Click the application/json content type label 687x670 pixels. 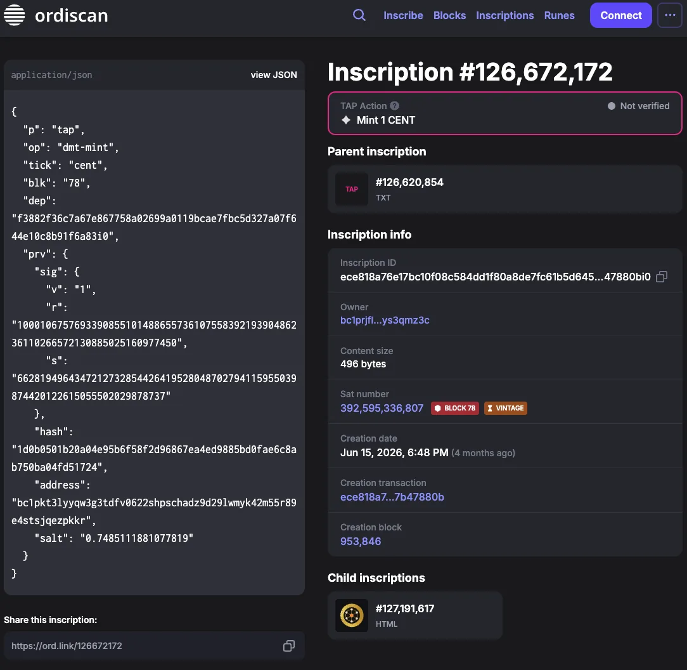tap(52, 75)
